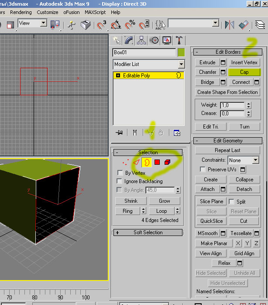Open the Motion command panel tab
This screenshot has height=305, width=268.
[x=154, y=40]
